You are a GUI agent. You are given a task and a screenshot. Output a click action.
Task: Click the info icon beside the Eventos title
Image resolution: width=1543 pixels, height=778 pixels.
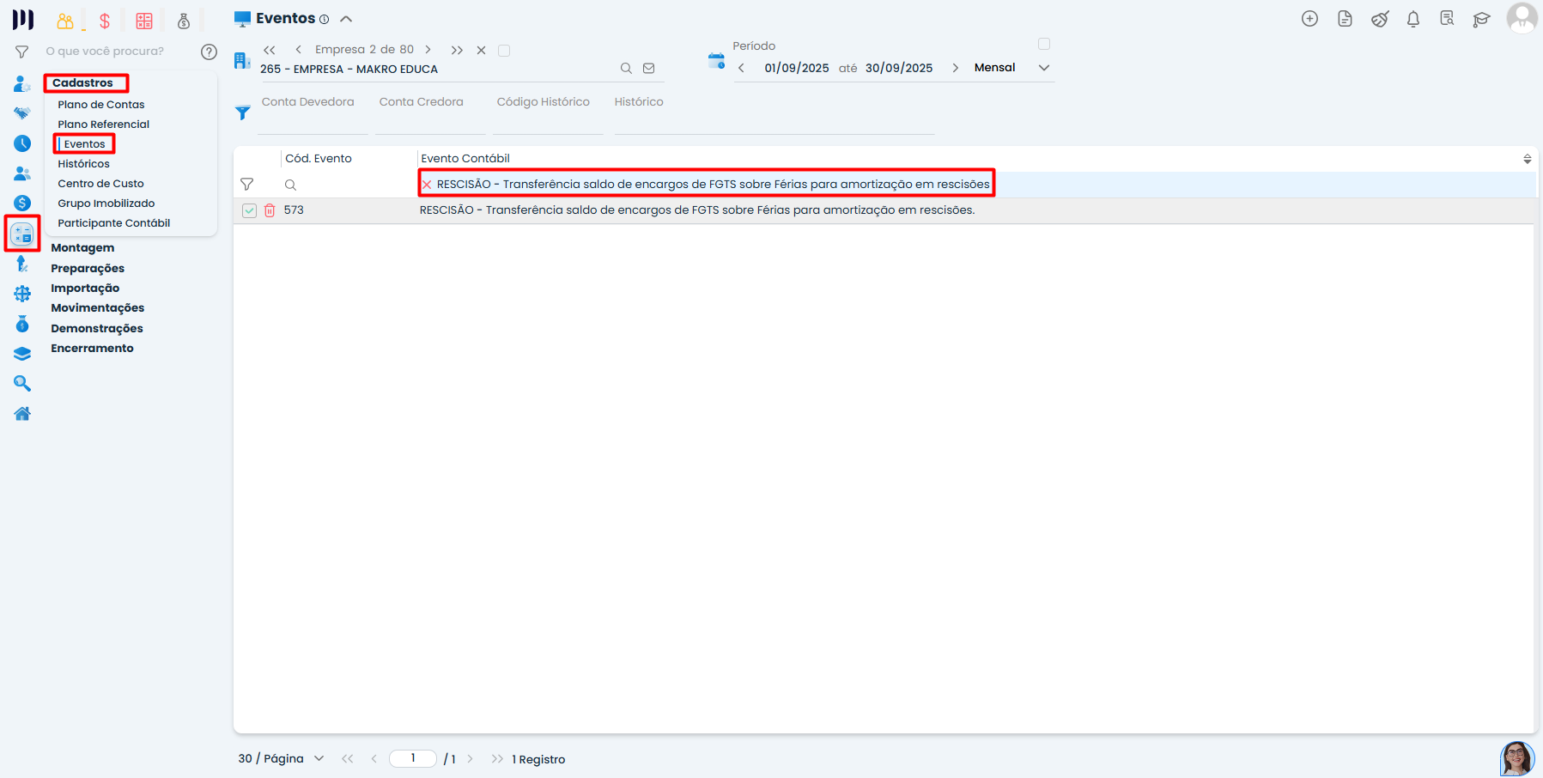click(324, 20)
